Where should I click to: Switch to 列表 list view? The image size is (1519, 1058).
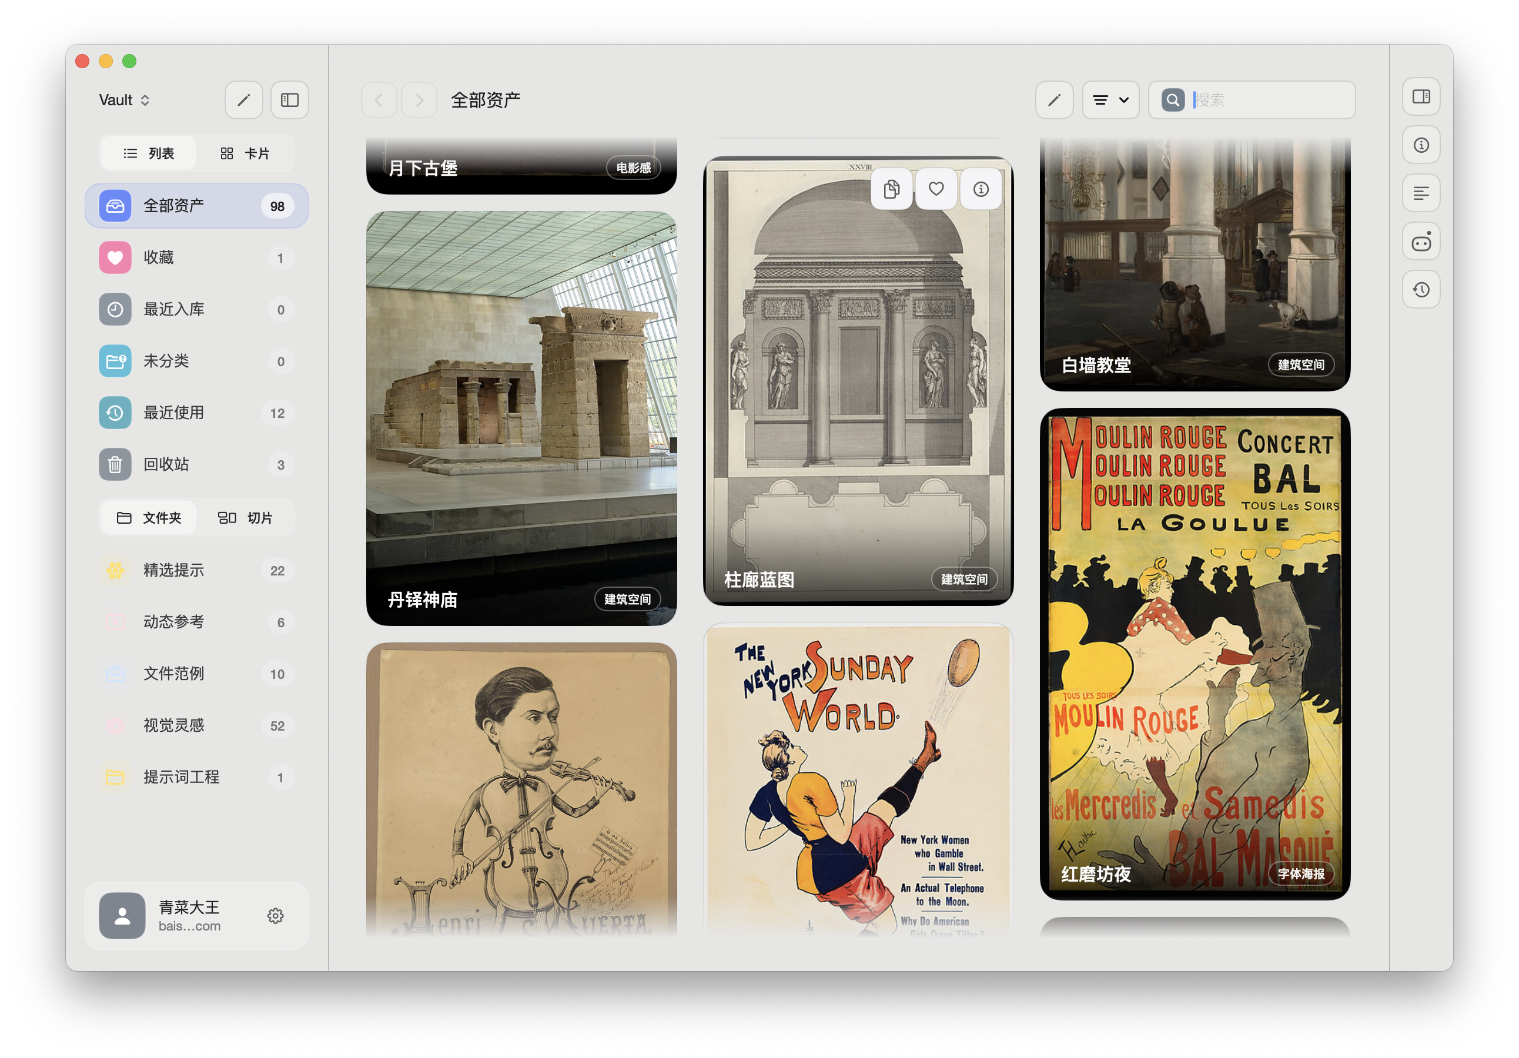coord(148,153)
